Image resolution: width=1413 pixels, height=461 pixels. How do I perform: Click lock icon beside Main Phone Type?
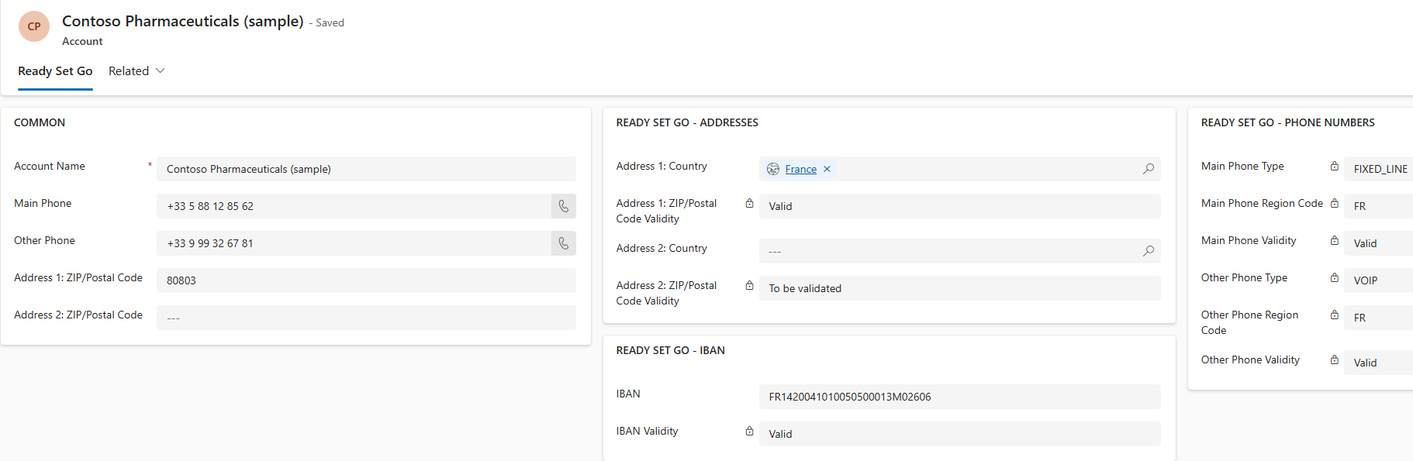point(1334,166)
